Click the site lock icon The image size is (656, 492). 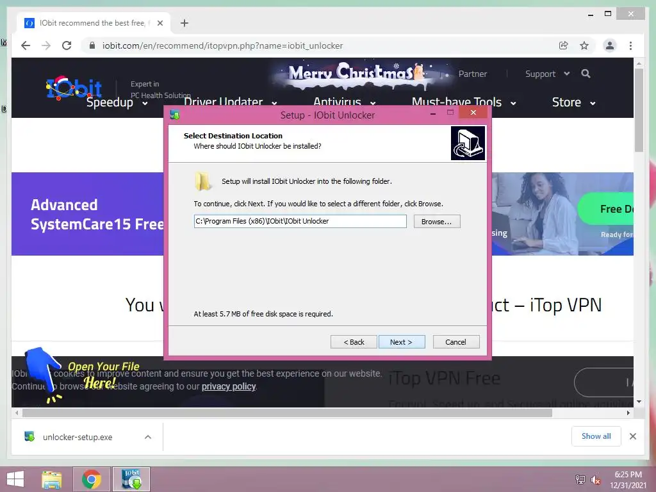point(92,45)
